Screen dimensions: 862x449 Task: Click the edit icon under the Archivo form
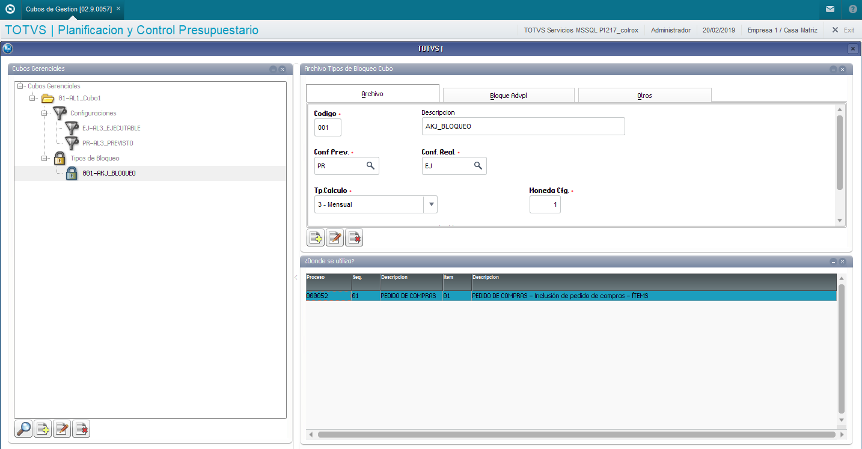click(x=335, y=238)
